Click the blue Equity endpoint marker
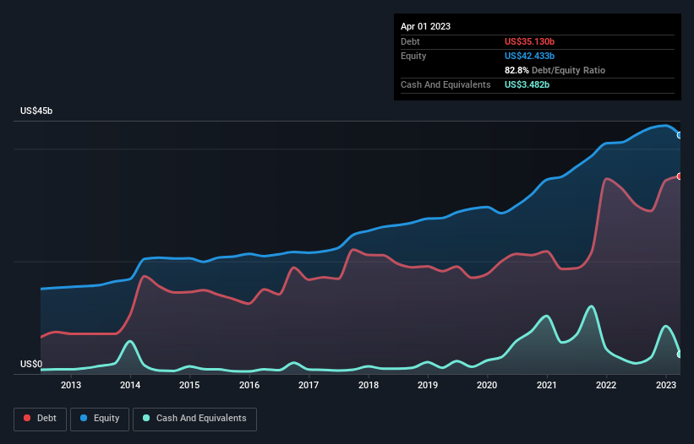 [680, 135]
